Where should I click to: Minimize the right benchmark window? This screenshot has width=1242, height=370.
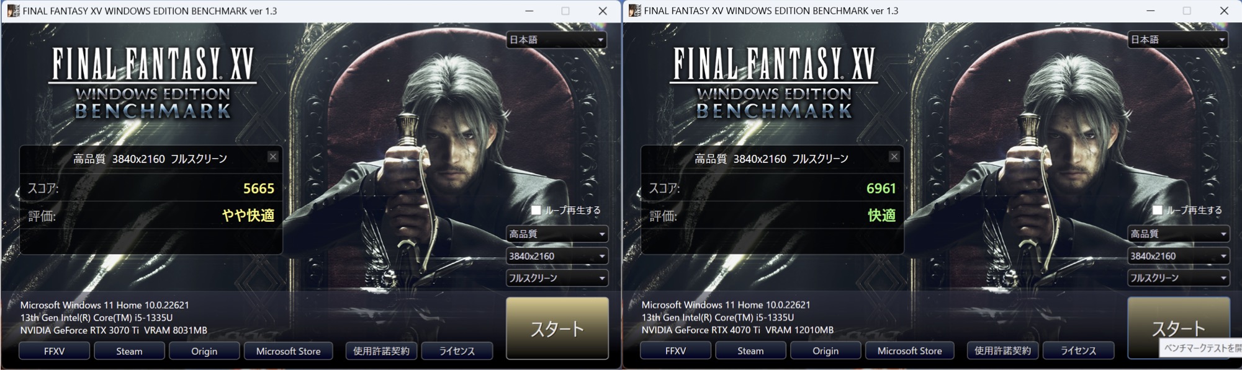click(x=1150, y=11)
